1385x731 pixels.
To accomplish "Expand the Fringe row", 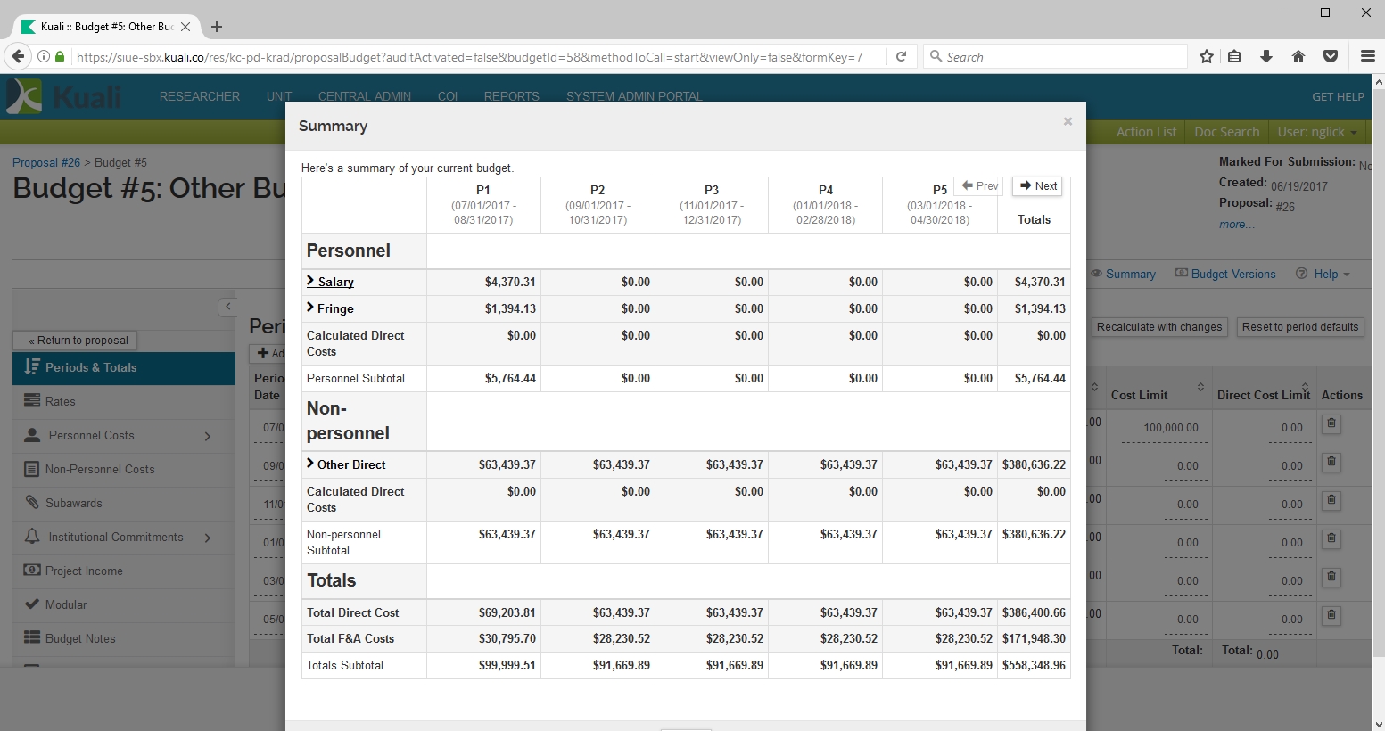I will pos(330,308).
